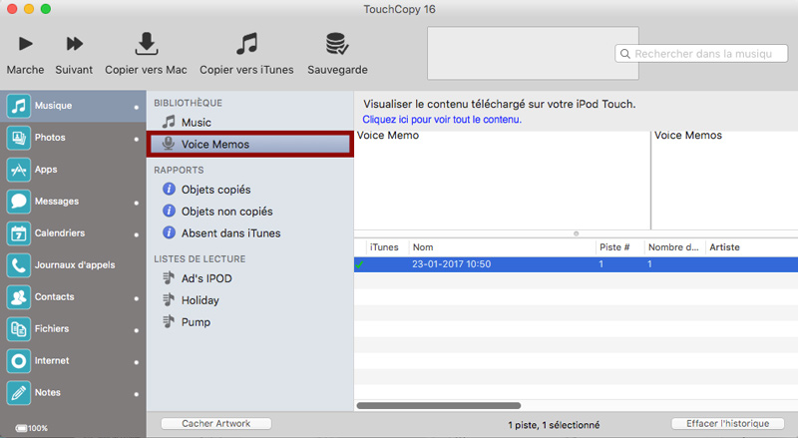Open the Musique section icon
The image size is (798, 438).
[19, 106]
